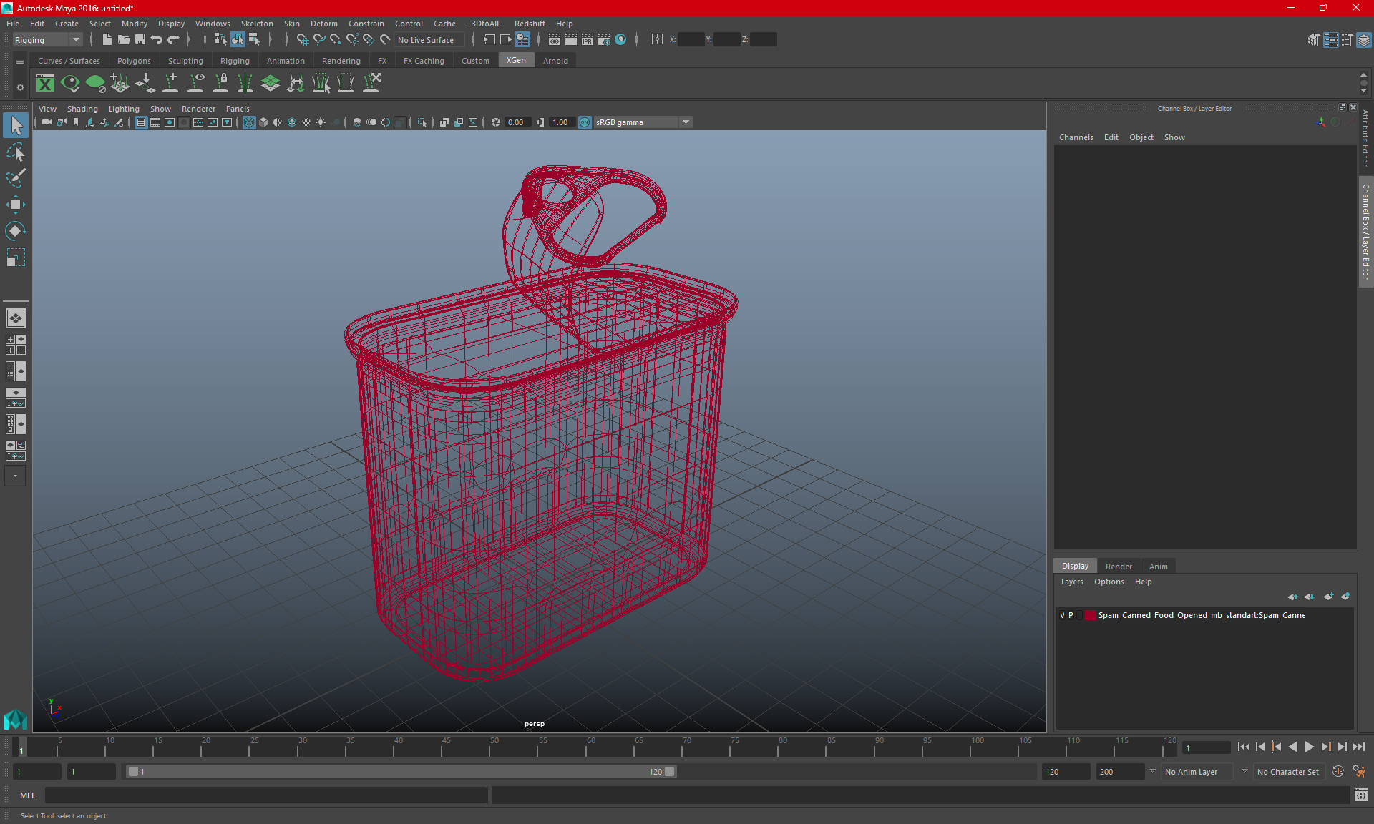1374x824 pixels.
Task: Open the Skeleton menu
Action: click(x=256, y=24)
